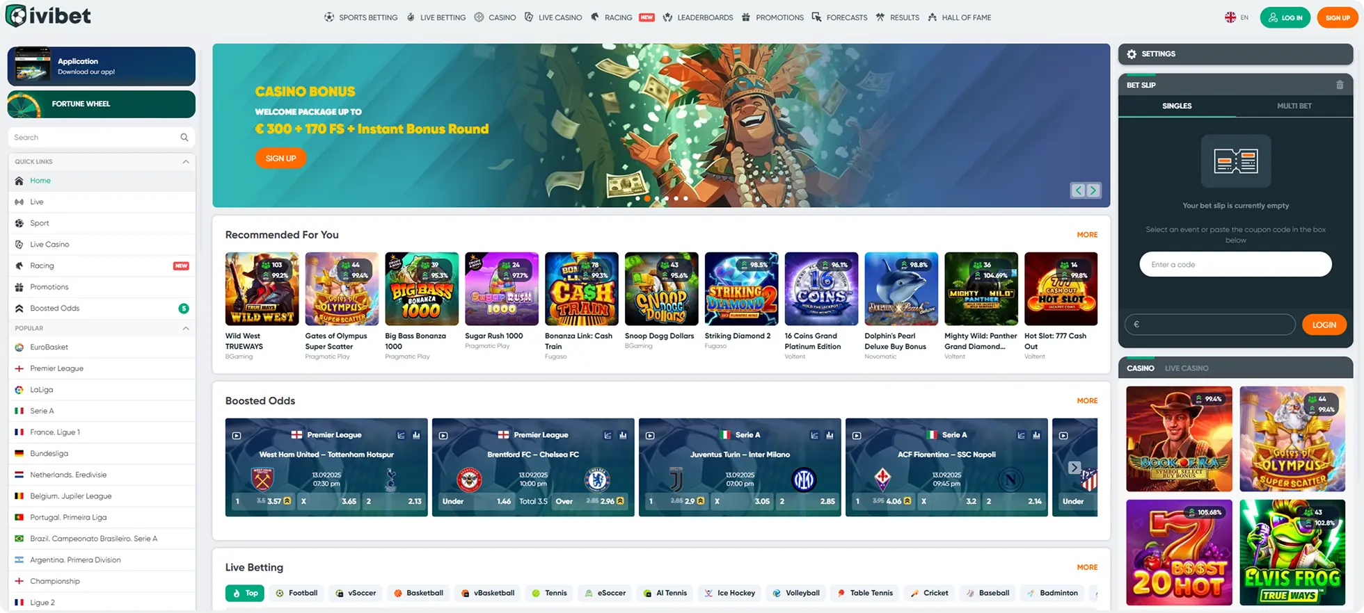The image size is (1364, 613).
Task: Open the search magnifier icon in sidebar
Action: (184, 138)
